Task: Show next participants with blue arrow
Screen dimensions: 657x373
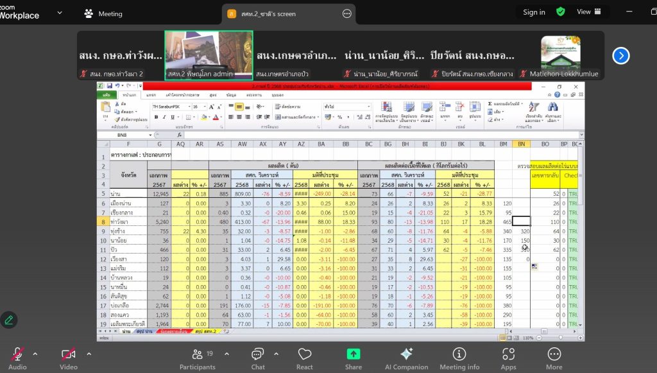Action: click(620, 56)
